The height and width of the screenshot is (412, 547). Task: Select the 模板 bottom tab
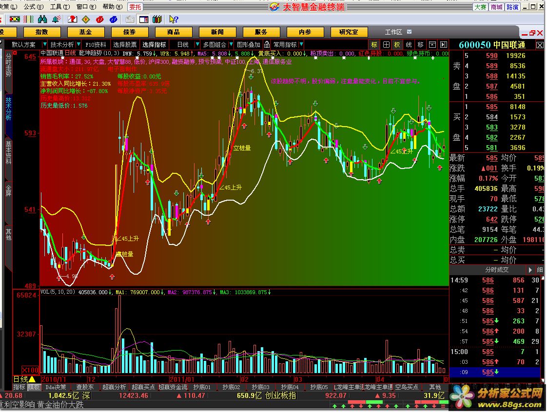click(x=34, y=387)
